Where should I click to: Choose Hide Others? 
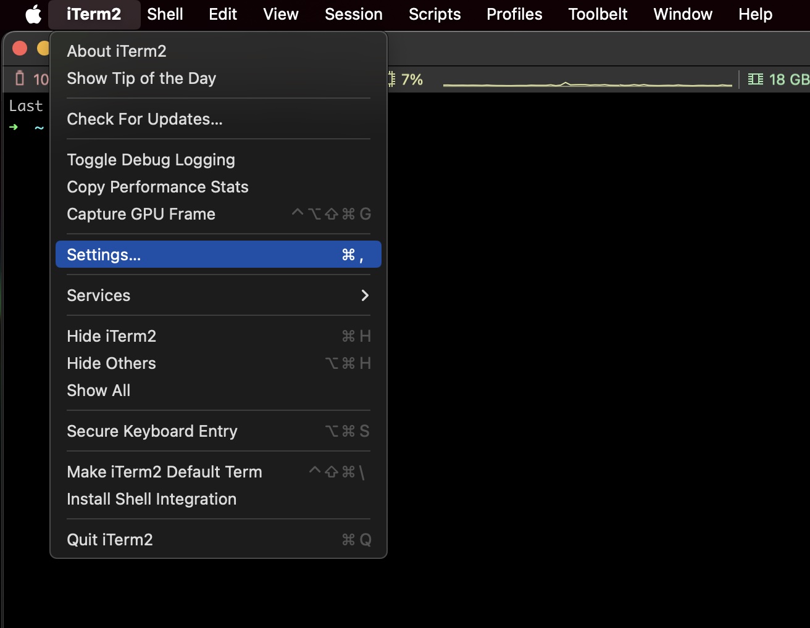(219, 363)
